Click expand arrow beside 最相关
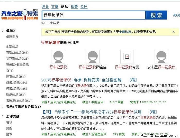The width and height of the screenshot is (180, 138). tap(3, 31)
